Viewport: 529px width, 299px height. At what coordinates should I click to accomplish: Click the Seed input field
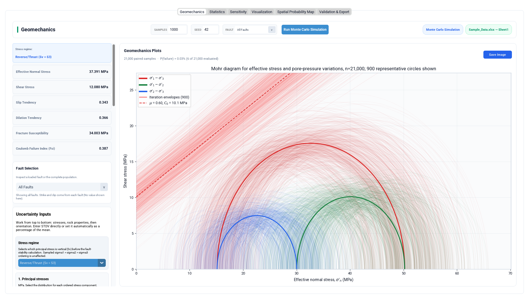tap(210, 30)
